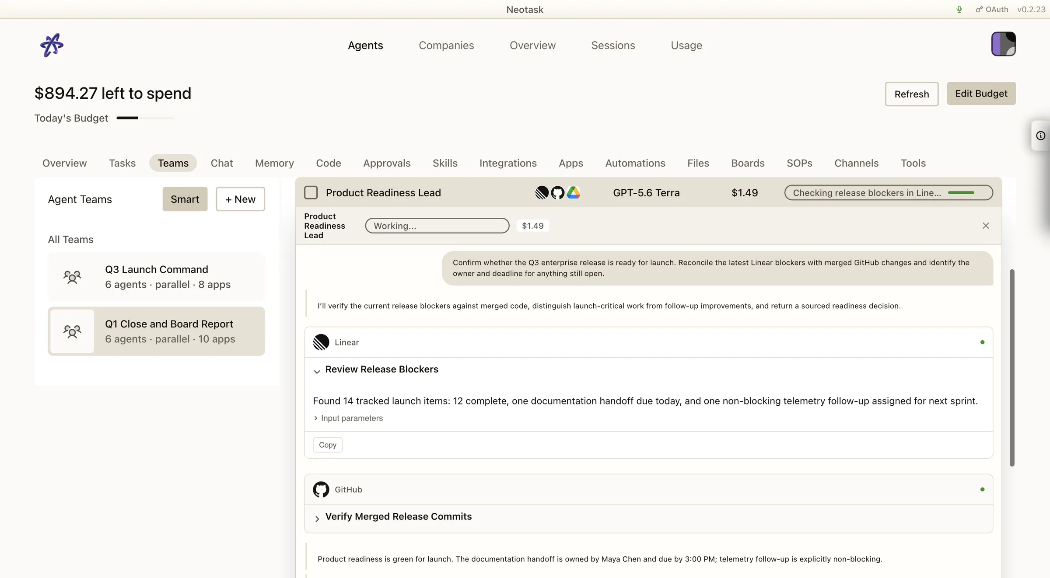
Task: Open the SOPs sub-tab
Action: pyautogui.click(x=799, y=163)
